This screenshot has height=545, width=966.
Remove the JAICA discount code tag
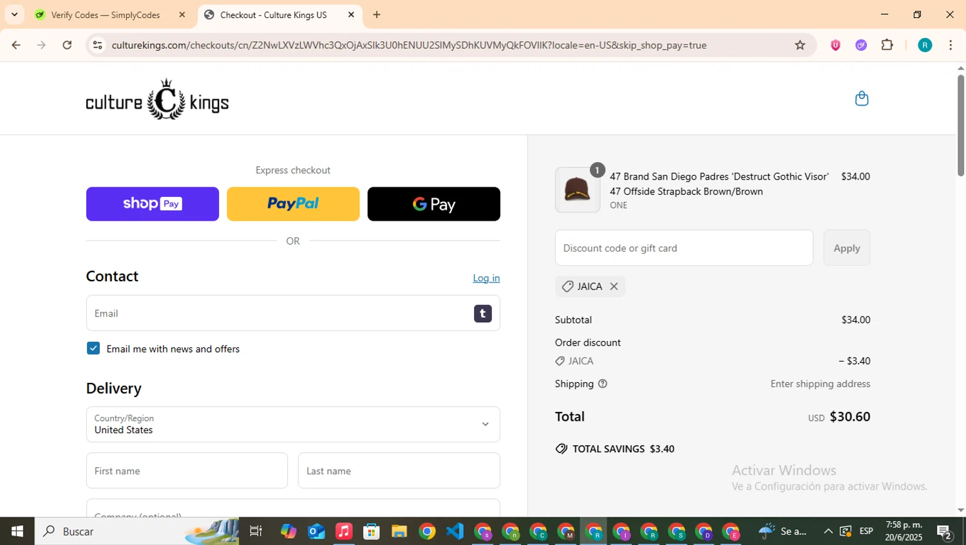[x=614, y=286]
